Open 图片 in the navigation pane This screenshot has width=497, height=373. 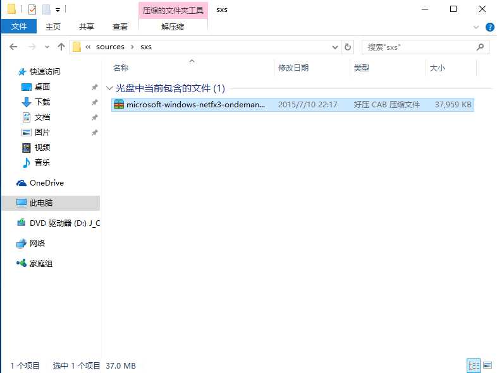[42, 133]
